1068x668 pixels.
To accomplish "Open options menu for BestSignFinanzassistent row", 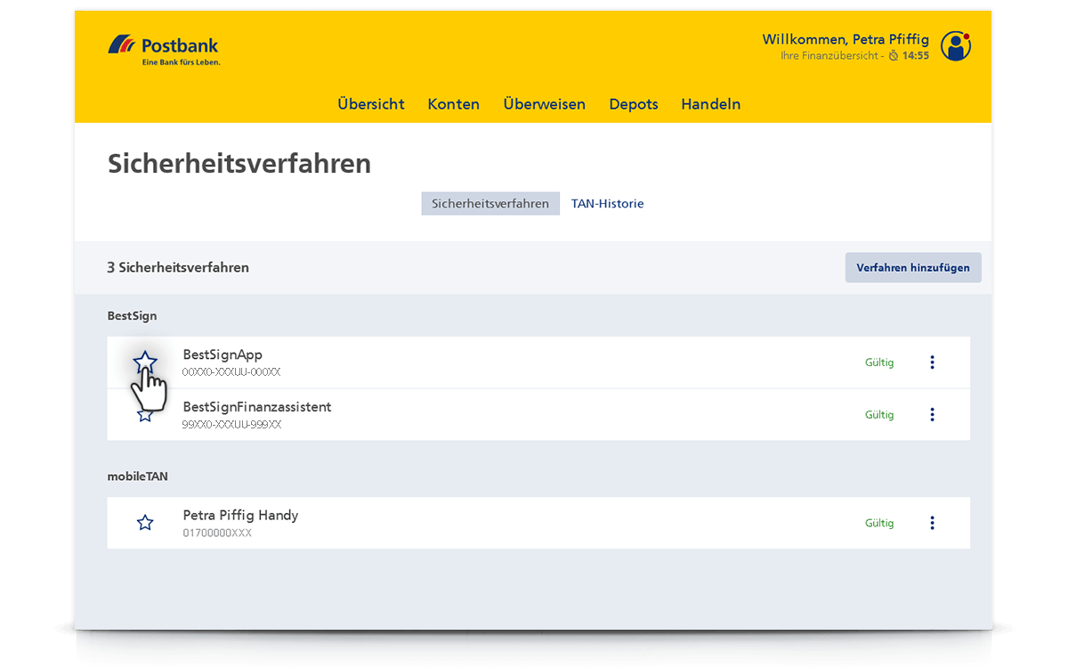I will (932, 414).
